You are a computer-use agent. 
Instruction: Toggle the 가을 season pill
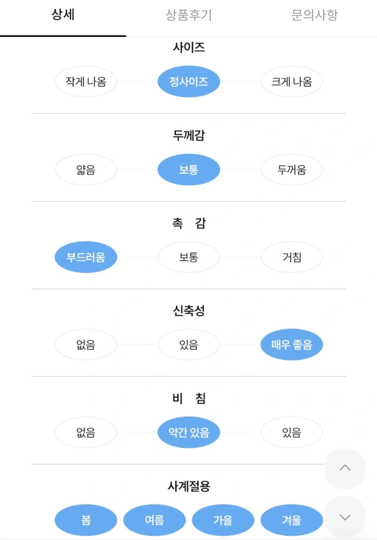coord(223,520)
